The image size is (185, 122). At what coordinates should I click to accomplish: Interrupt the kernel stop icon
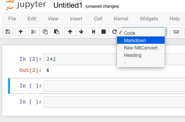pos(103,32)
